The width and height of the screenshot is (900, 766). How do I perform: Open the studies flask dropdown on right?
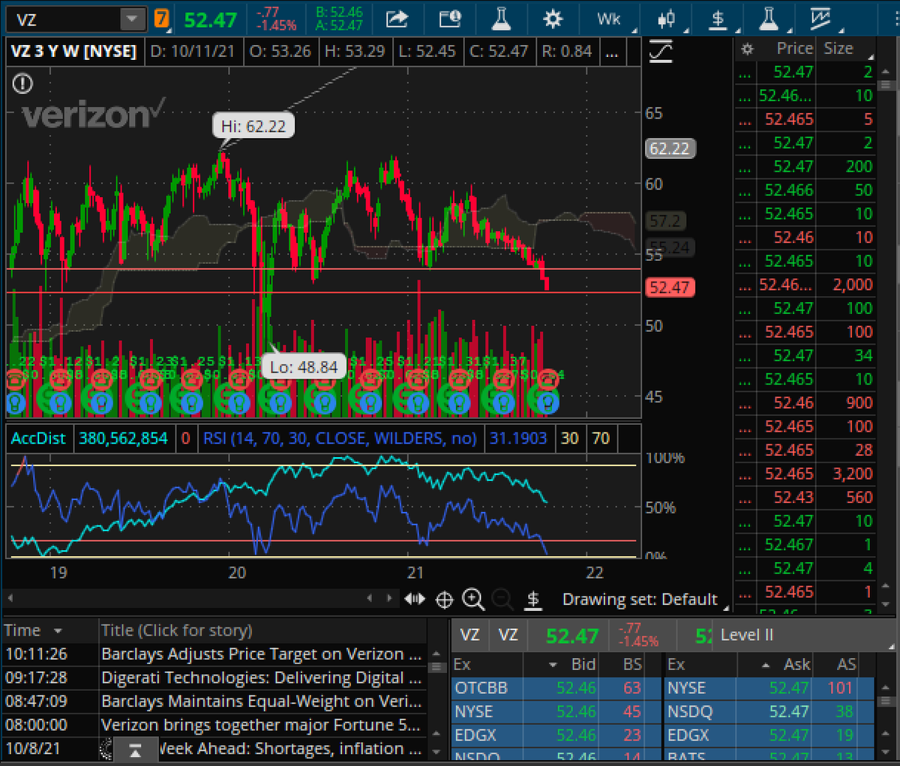tap(769, 19)
